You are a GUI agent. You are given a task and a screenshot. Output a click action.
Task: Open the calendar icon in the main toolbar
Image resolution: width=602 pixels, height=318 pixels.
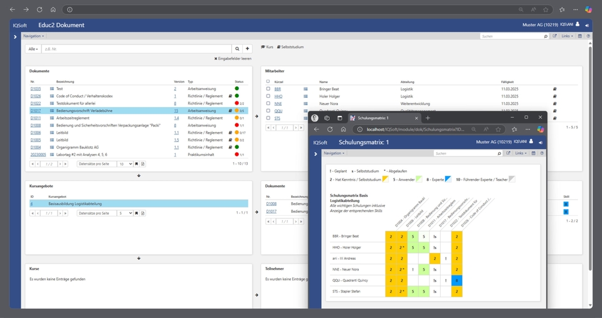(x=579, y=36)
